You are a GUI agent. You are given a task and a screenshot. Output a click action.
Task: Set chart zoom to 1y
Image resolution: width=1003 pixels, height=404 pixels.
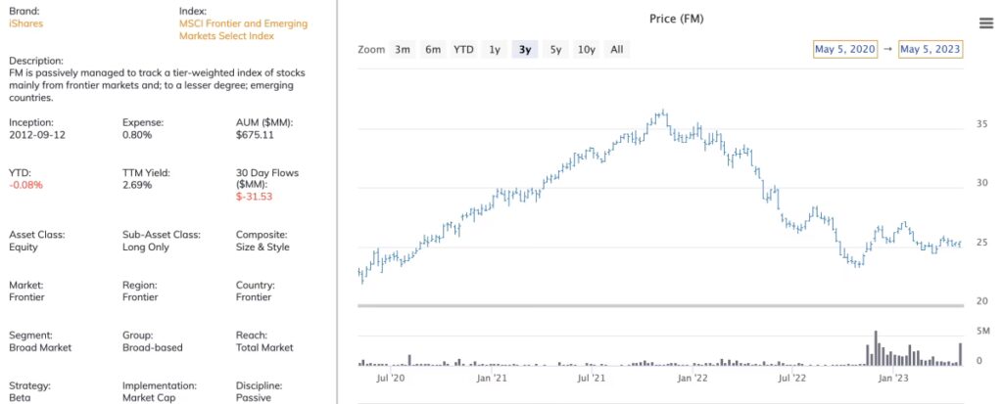coord(495,49)
